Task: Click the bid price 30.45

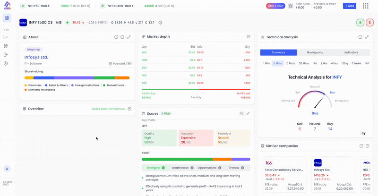Action: coord(192,52)
